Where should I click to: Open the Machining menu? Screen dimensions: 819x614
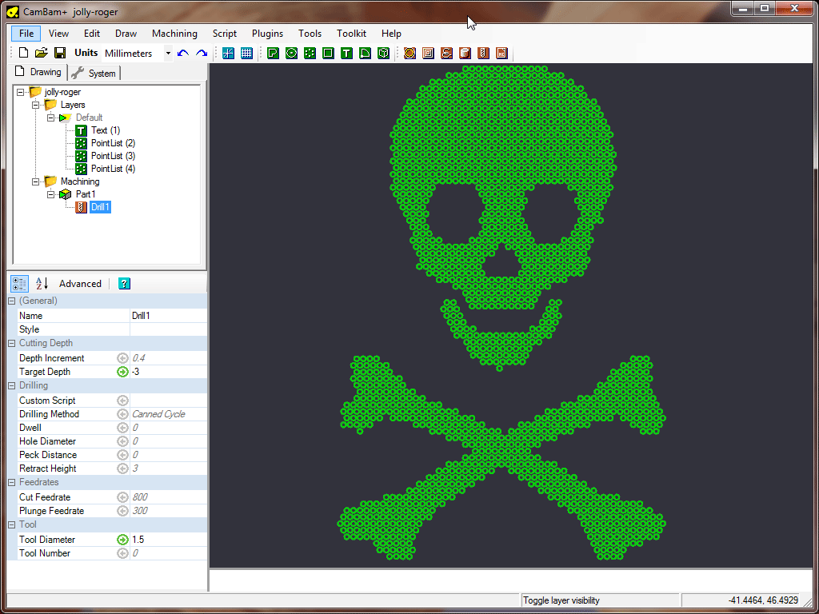tap(174, 34)
